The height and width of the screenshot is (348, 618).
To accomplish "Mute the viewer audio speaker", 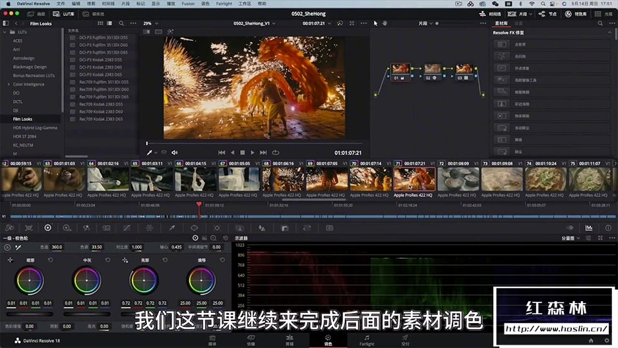I will 175,153.
